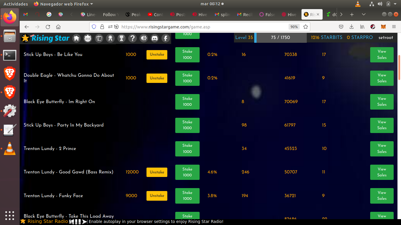Open the Firefox downloads panel
Viewport: 401px width, 225px height.
point(352,27)
